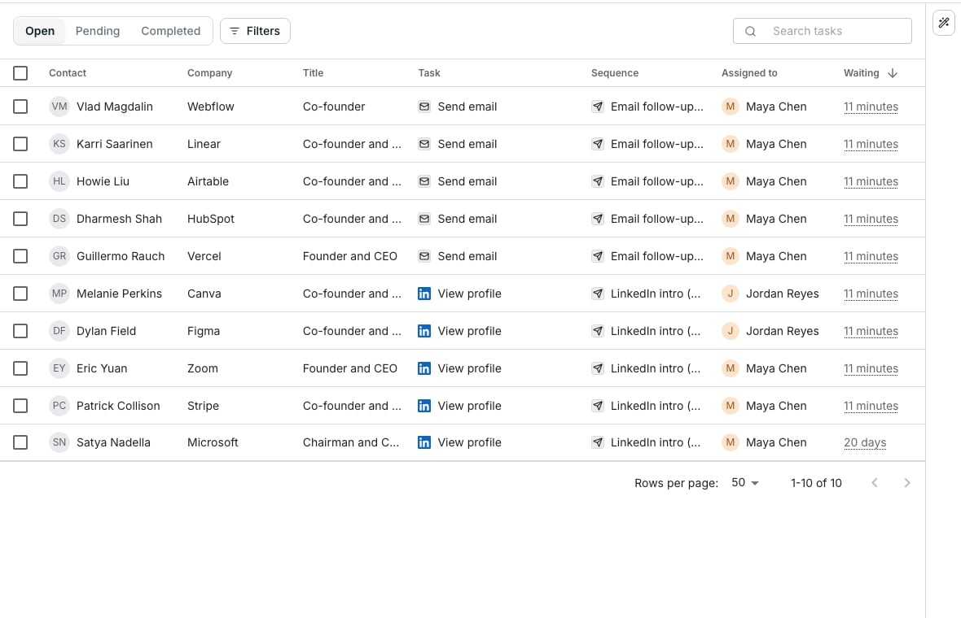Image resolution: width=961 pixels, height=618 pixels.
Task: Click the envelope icon in Dharmesh Shah's row
Action: pos(424,219)
